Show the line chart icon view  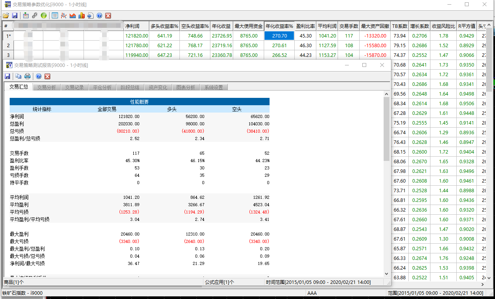[63, 16]
